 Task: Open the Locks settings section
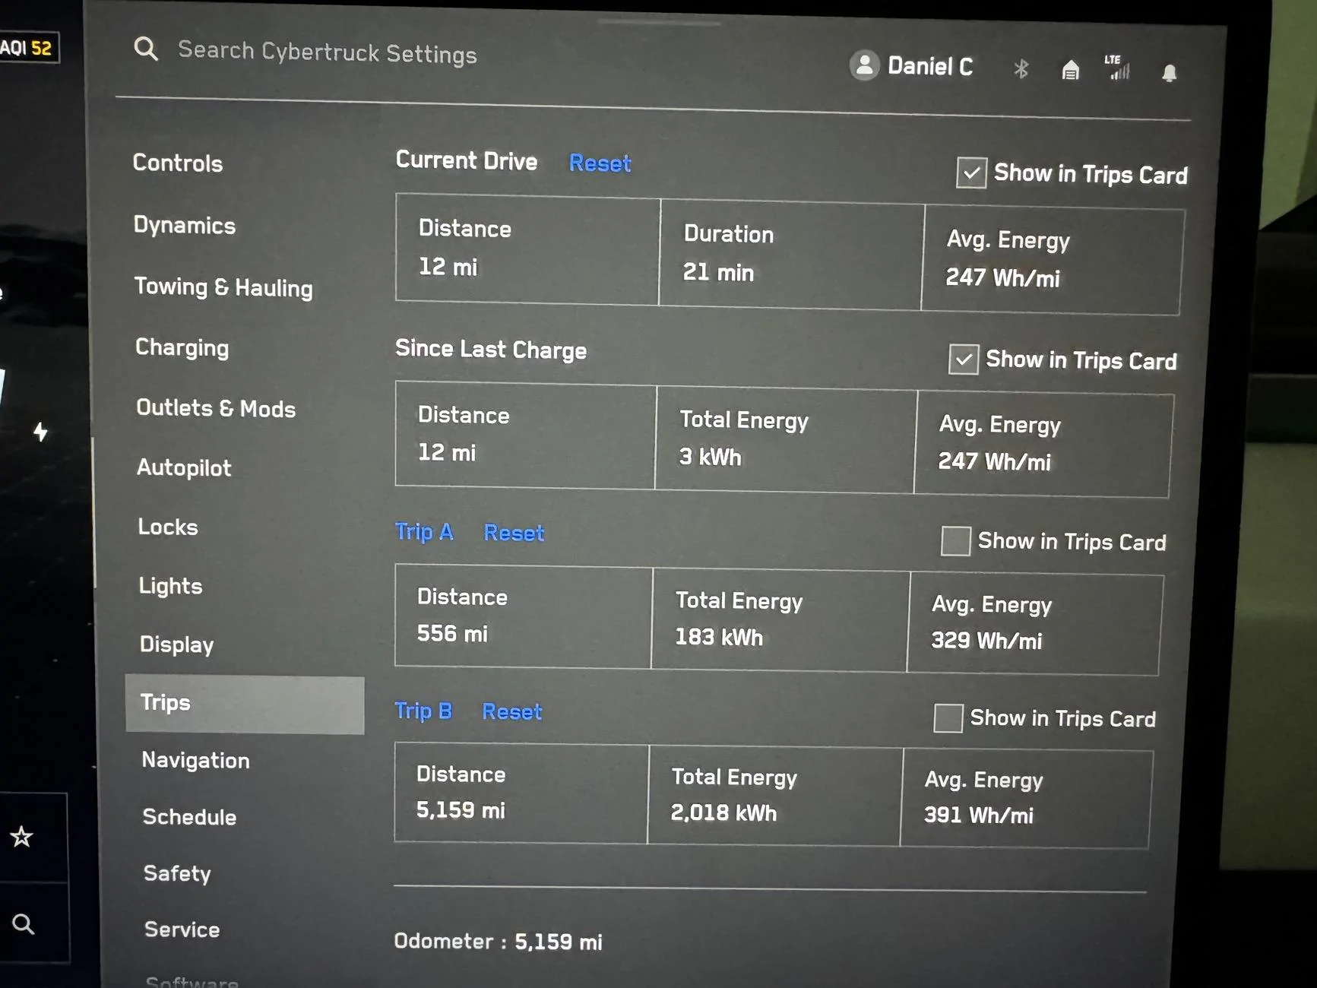pos(168,527)
